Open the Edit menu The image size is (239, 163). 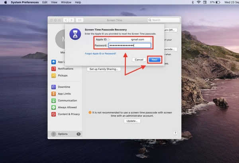45,2
